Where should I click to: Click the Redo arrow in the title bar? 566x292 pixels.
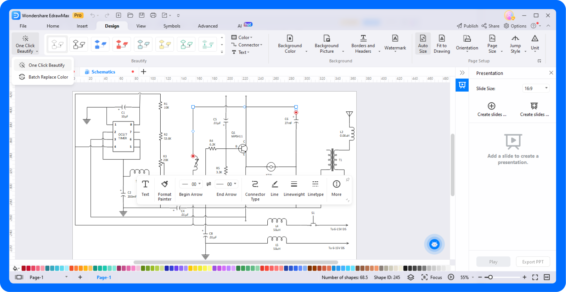(x=107, y=15)
